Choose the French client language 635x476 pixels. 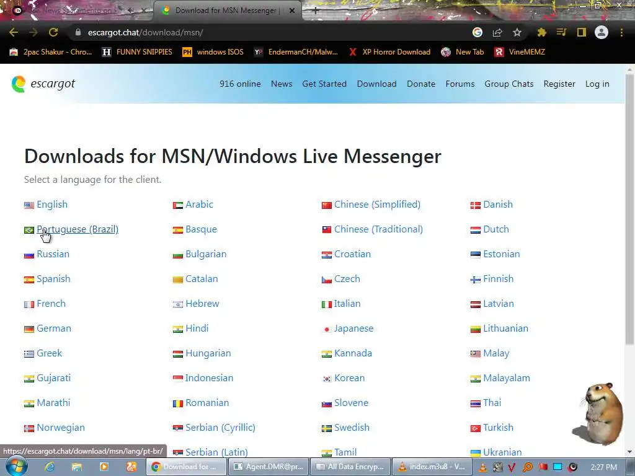click(x=51, y=304)
